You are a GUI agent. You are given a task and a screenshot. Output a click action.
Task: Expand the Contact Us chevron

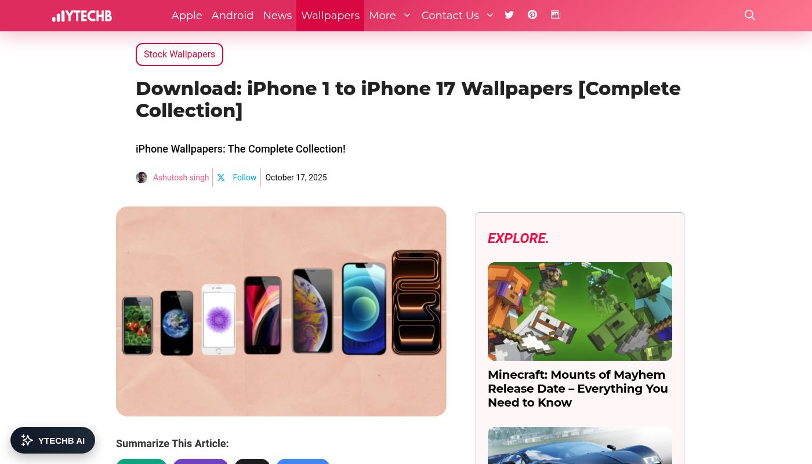[x=490, y=15]
